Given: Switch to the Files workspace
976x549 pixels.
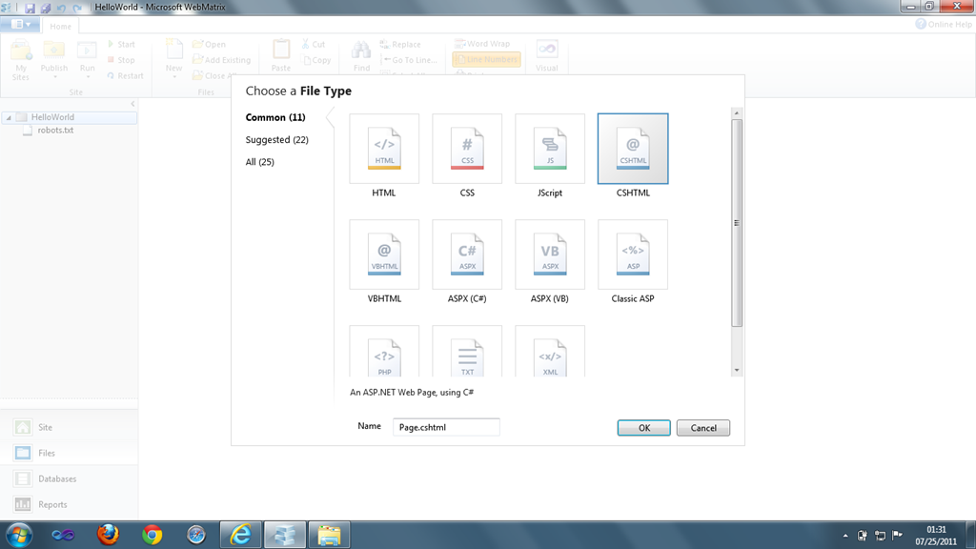Looking at the screenshot, I should [69, 453].
